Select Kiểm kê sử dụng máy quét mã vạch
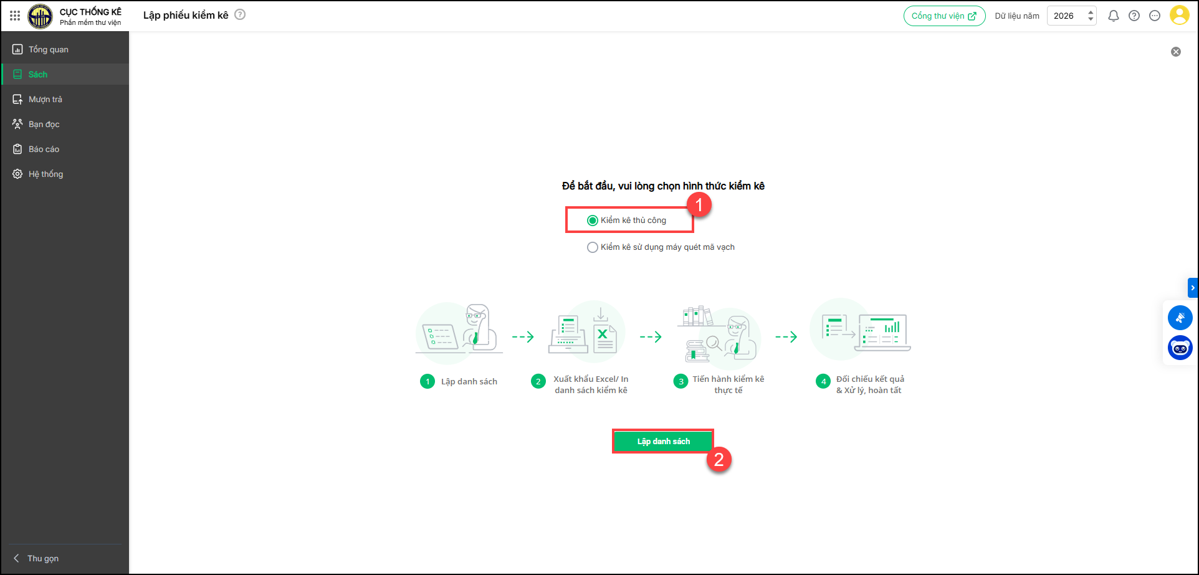This screenshot has height=575, width=1199. click(x=593, y=247)
